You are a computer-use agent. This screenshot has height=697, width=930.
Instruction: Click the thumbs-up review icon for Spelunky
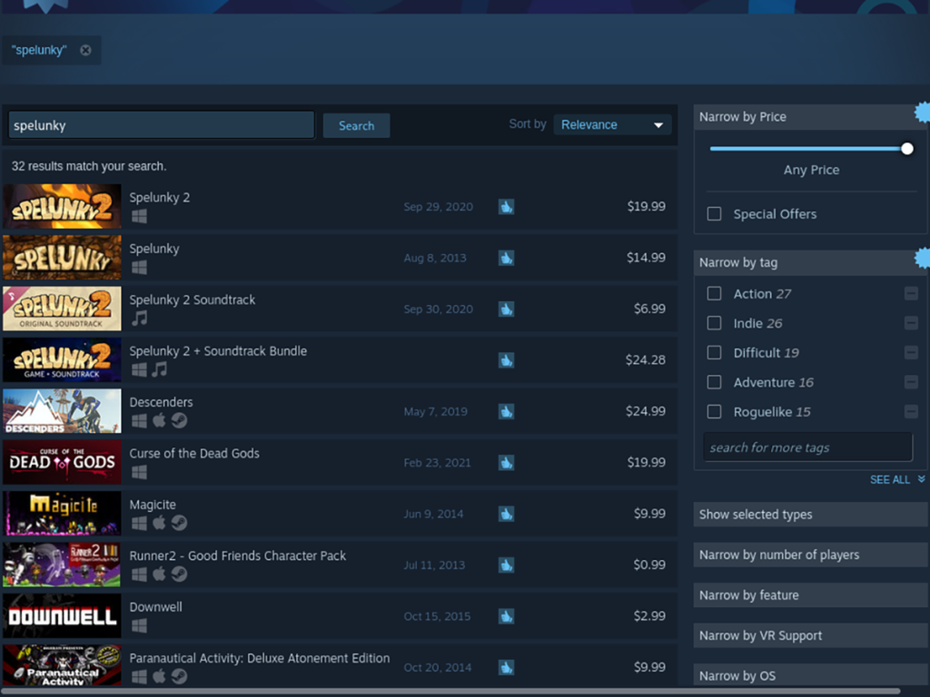506,258
